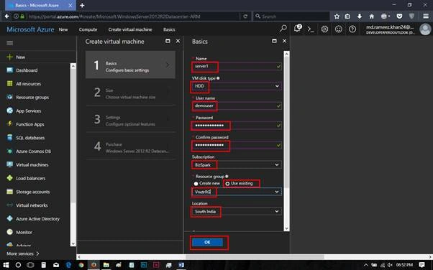
Task: Click the Confirm password field
Action: click(237, 145)
